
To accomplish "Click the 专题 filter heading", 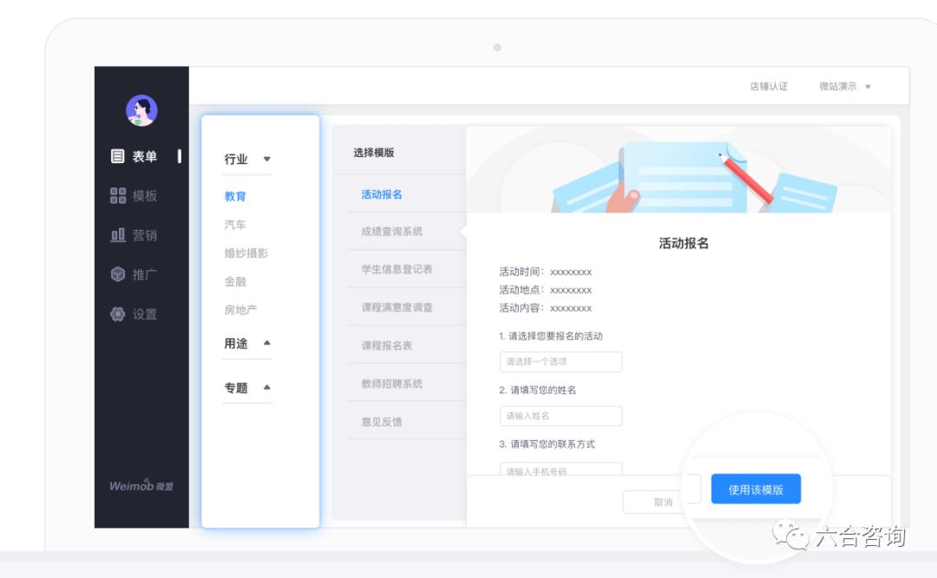I will [x=236, y=388].
